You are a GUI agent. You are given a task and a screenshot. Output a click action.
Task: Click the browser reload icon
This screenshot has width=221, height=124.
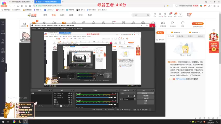(x=18, y=6)
